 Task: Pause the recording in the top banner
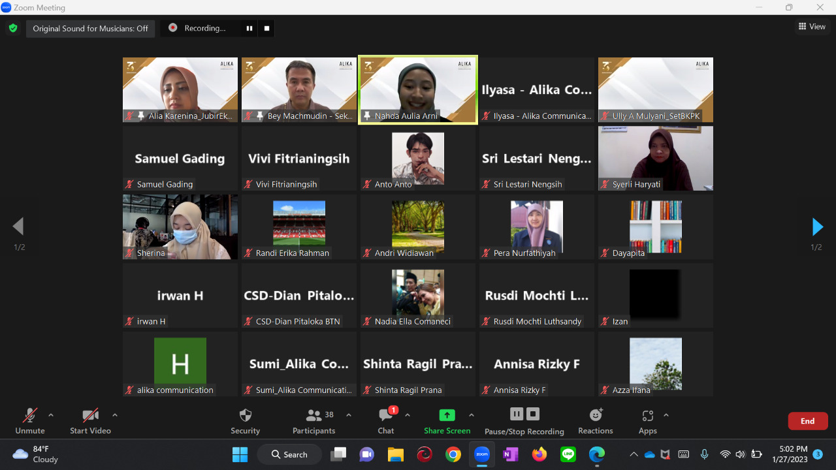click(249, 28)
